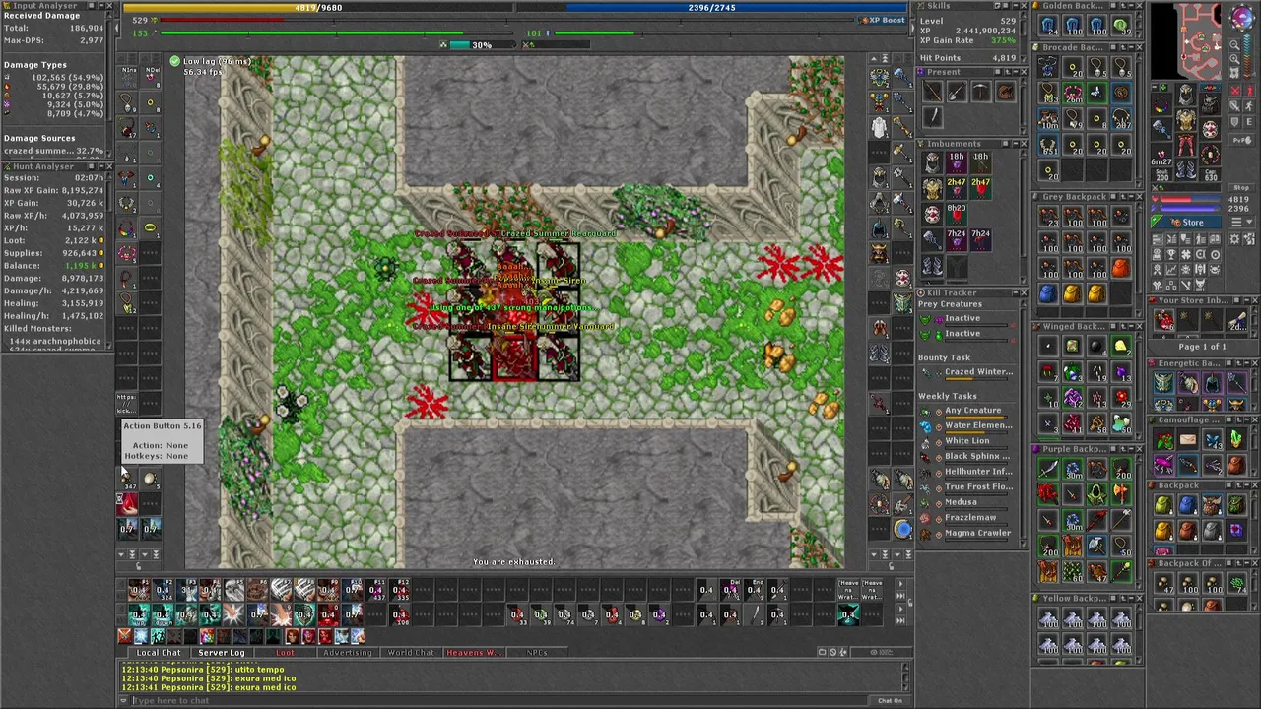Select White Lion weekly task

[965, 443]
